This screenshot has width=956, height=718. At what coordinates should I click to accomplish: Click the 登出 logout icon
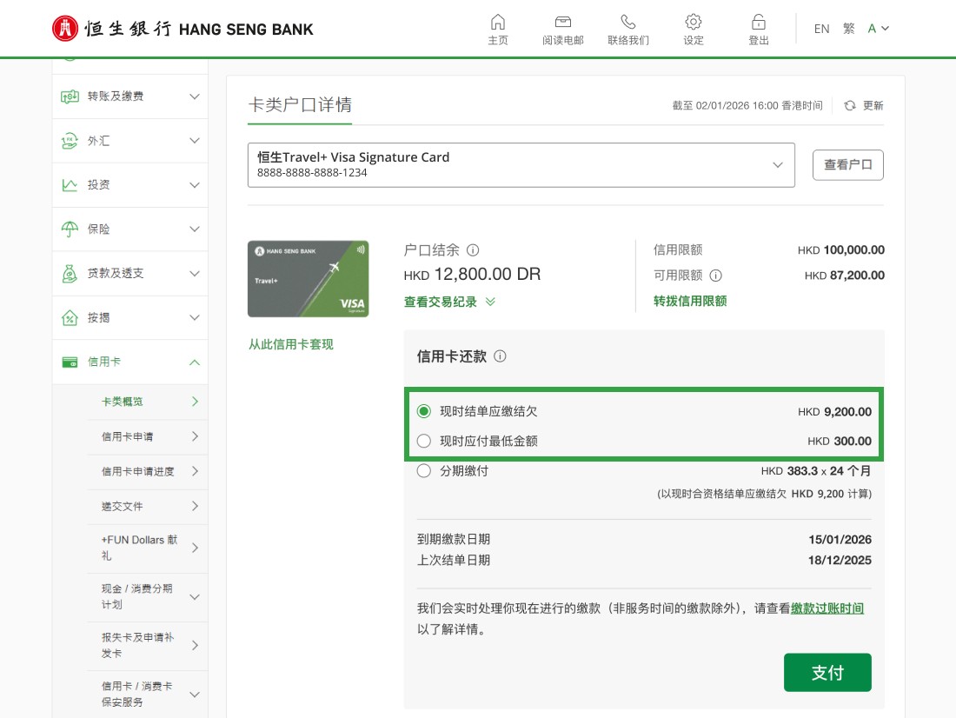[x=758, y=28]
